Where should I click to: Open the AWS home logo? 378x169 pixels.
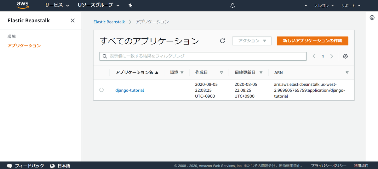pos(23,5)
